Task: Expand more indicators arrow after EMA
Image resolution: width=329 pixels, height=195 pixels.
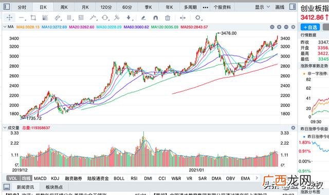Action: pos(257,178)
